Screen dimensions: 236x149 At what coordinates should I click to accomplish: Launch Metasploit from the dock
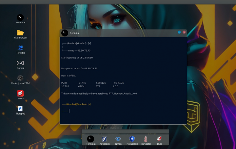(x=132, y=139)
